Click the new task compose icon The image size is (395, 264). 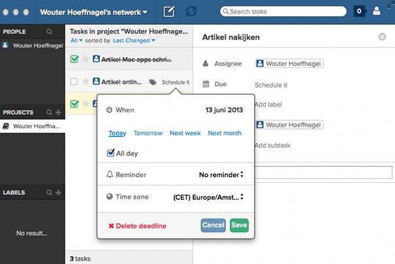pyautogui.click(x=169, y=11)
